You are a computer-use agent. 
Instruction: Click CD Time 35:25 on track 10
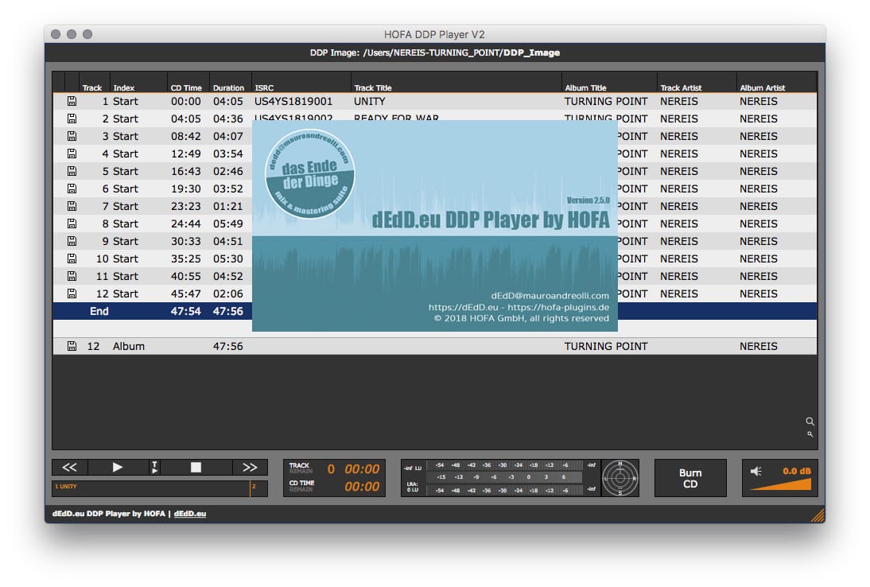(186, 259)
